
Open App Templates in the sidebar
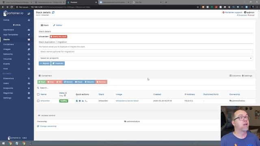[x=11, y=34]
